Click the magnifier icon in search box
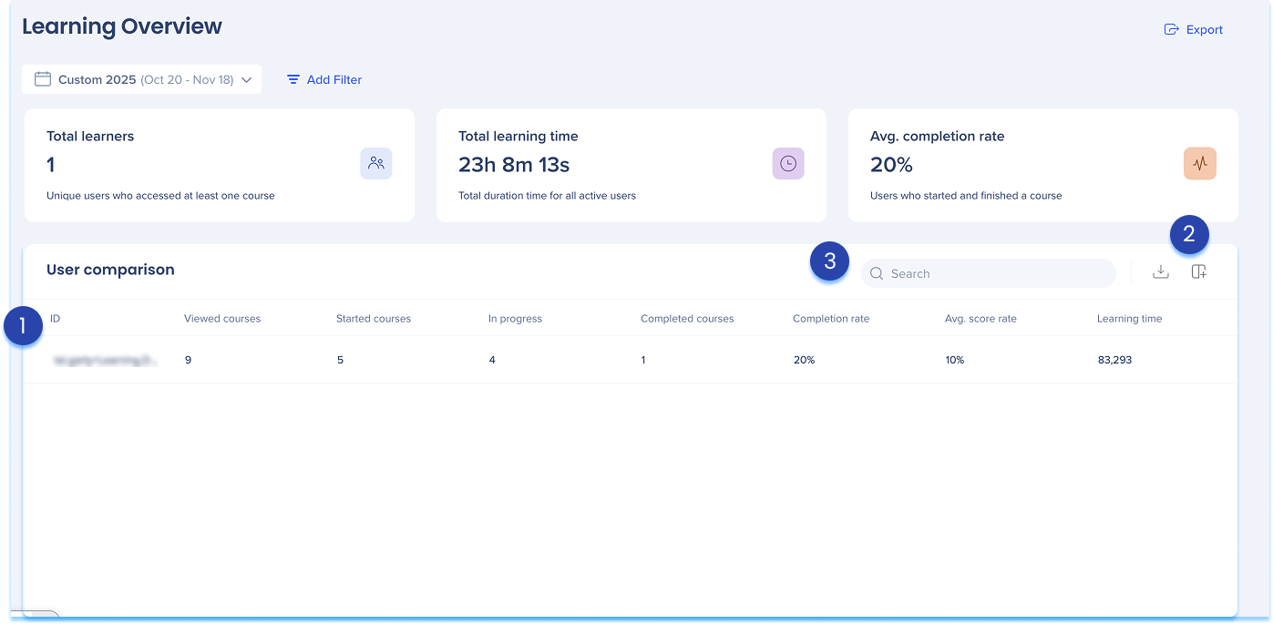 click(877, 273)
